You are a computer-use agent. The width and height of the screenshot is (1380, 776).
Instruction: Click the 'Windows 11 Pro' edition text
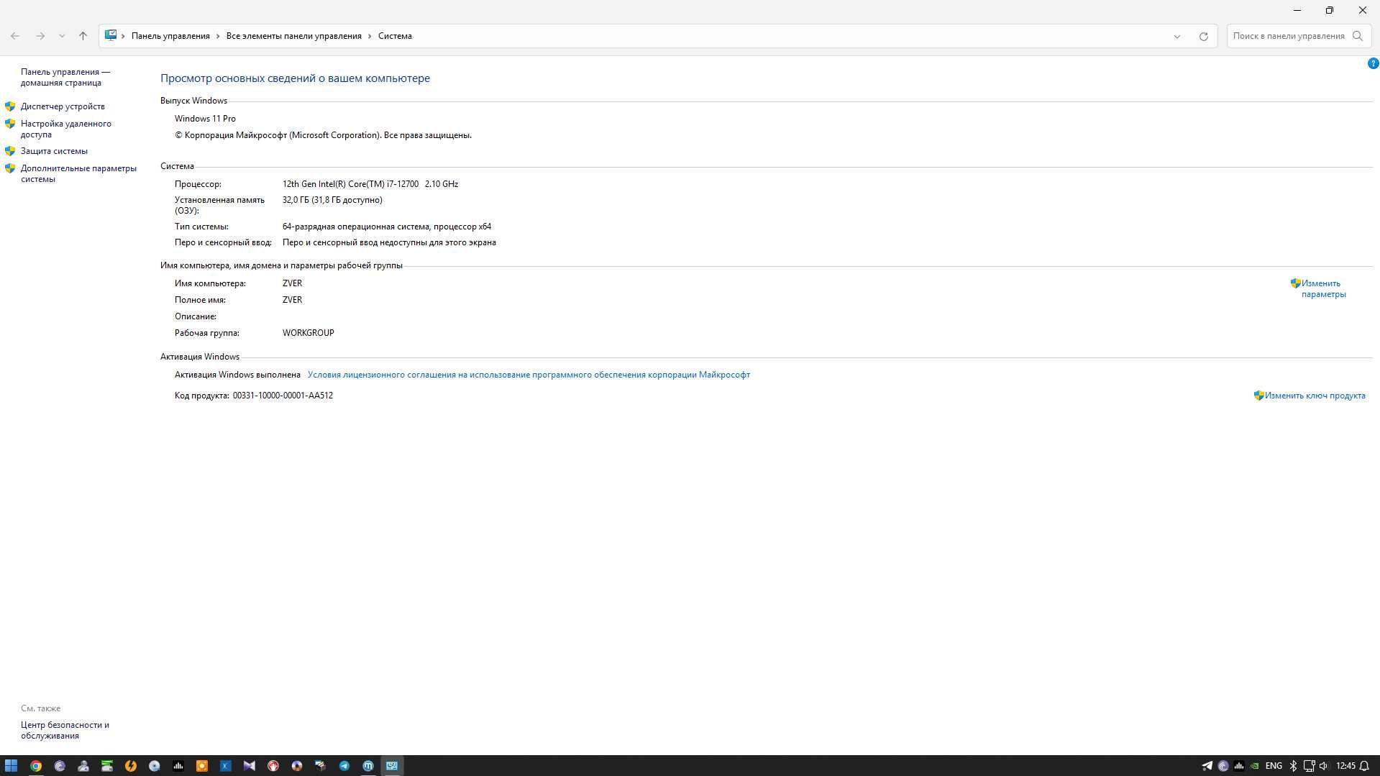[205, 119]
